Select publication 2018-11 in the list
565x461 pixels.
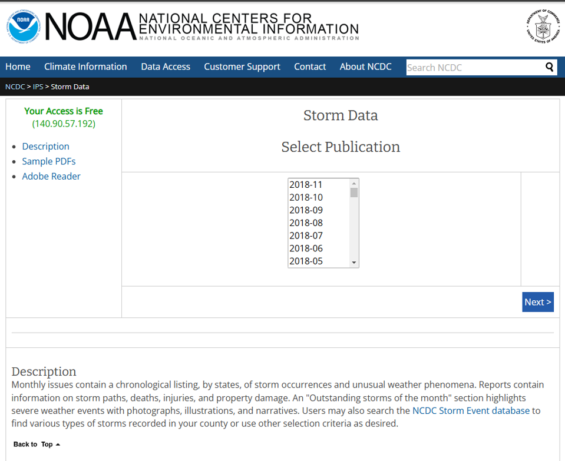[x=319, y=185]
